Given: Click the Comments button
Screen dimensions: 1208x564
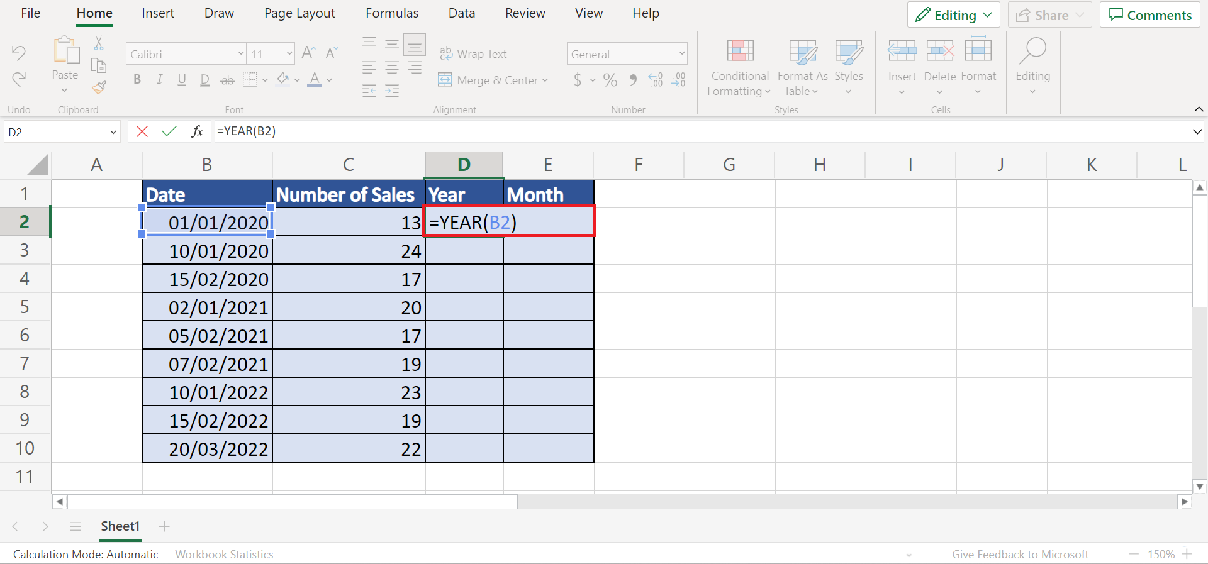Looking at the screenshot, I should click(x=1150, y=14).
